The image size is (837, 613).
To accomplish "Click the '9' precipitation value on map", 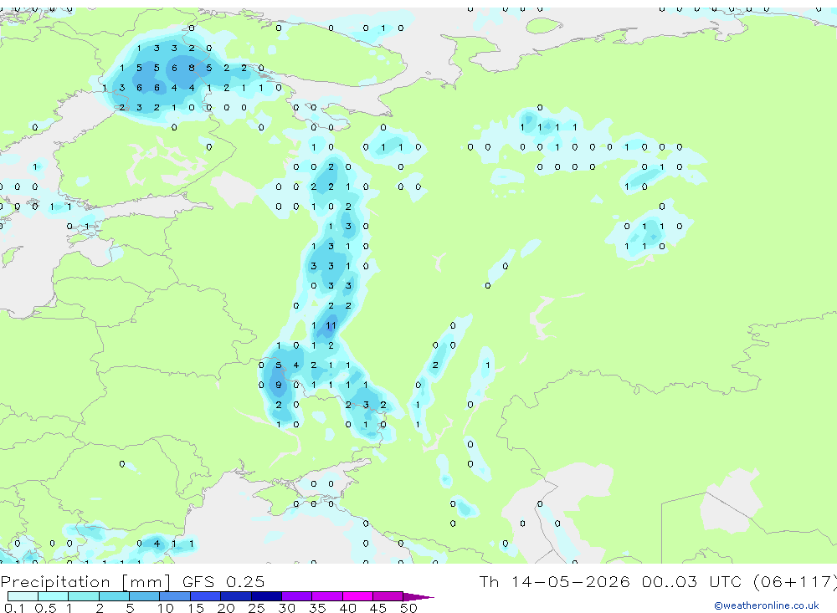I will point(279,386).
